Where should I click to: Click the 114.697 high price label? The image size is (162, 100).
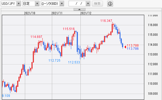click(x=36, y=37)
